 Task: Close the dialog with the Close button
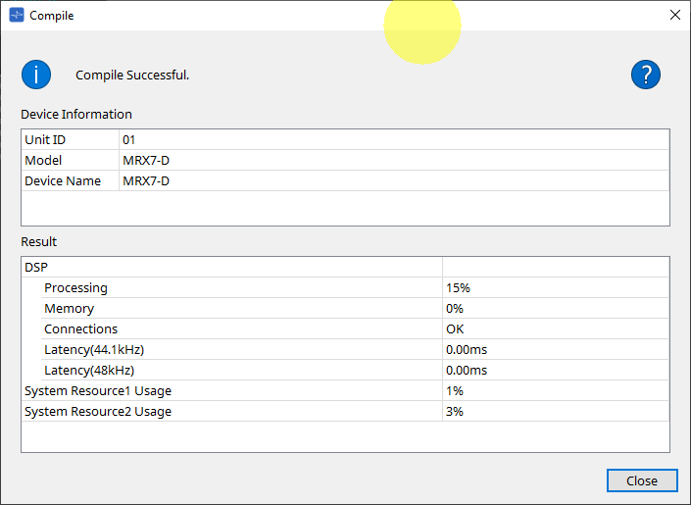[x=642, y=480]
